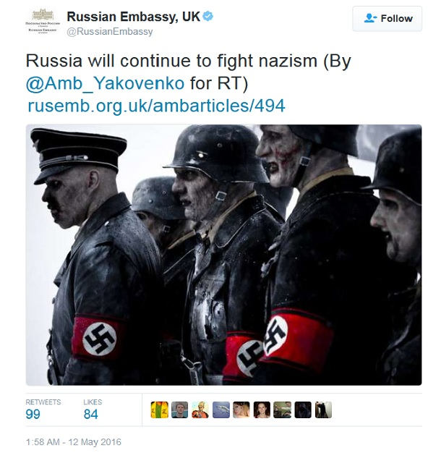Open the Russian Embassy profile avatar

point(43,21)
